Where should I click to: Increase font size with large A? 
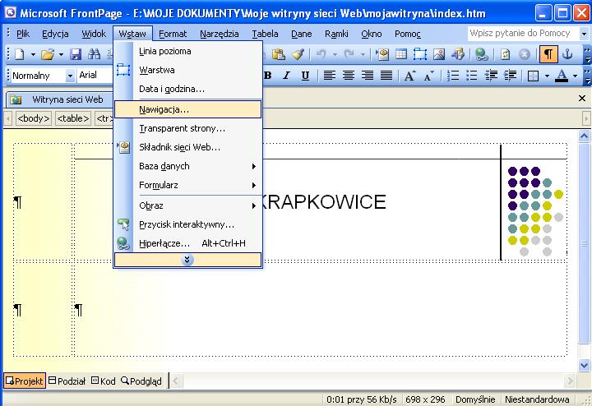coord(410,76)
